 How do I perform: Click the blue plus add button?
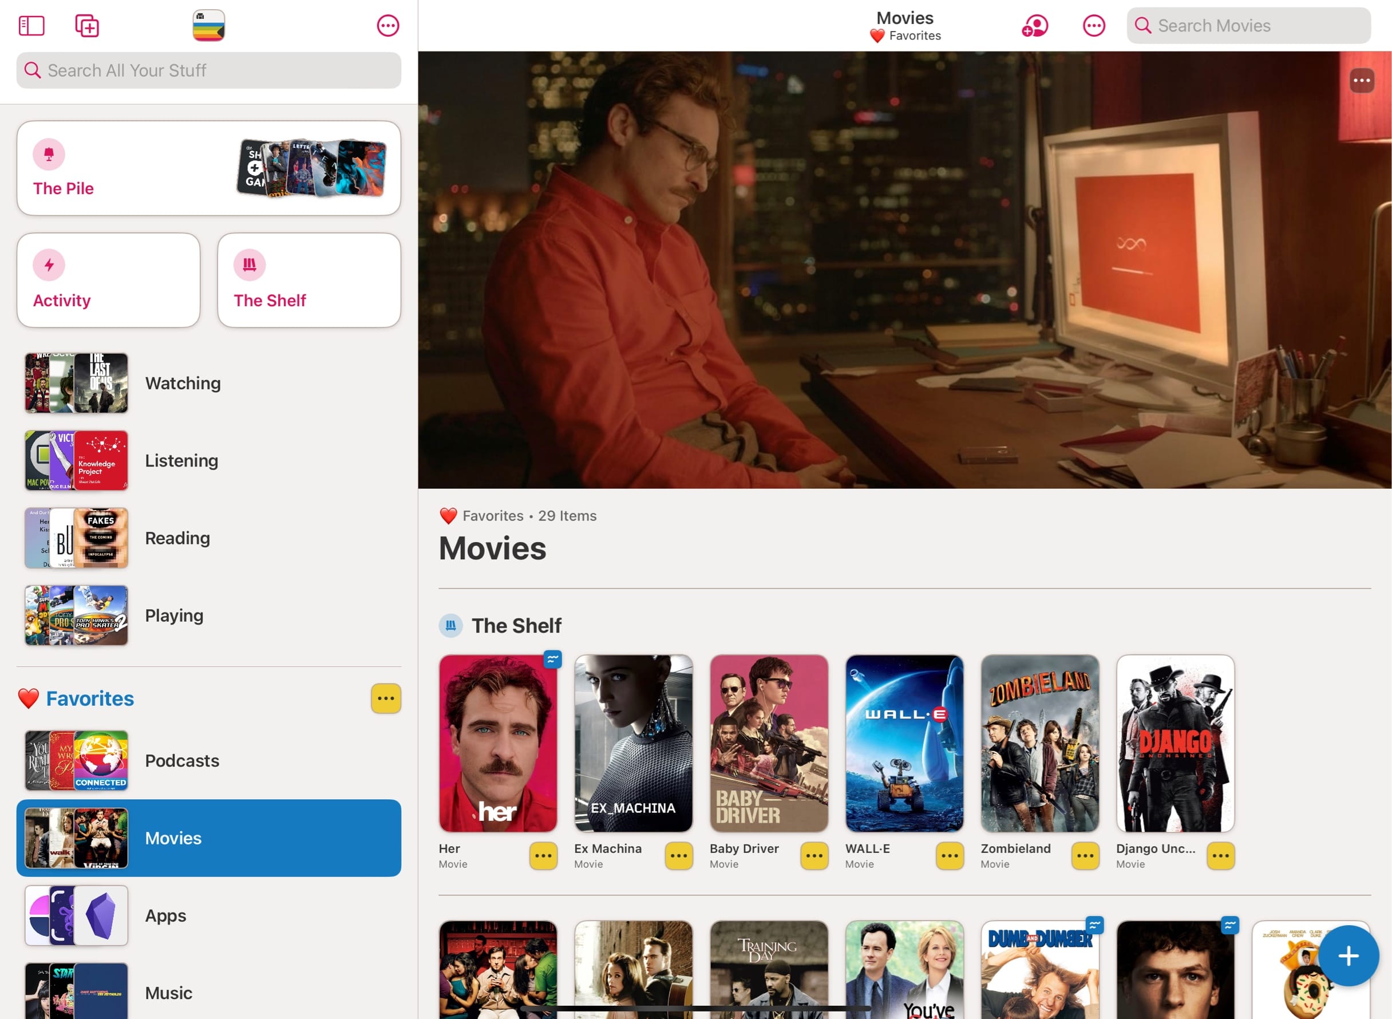click(x=1349, y=955)
